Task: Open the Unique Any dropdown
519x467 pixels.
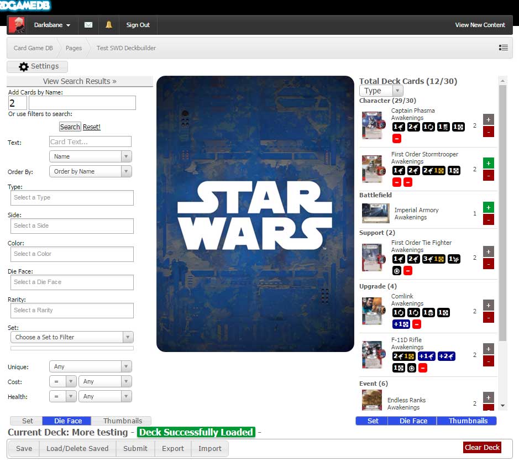Action: 90,366
